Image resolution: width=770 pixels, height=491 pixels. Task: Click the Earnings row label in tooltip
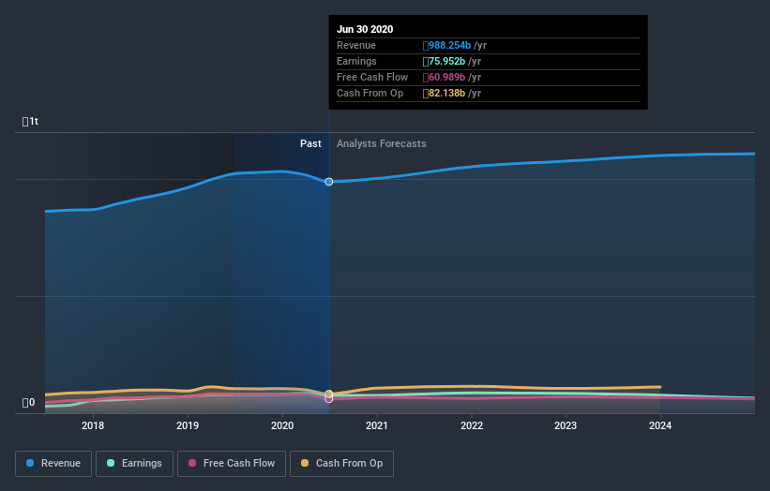[356, 61]
